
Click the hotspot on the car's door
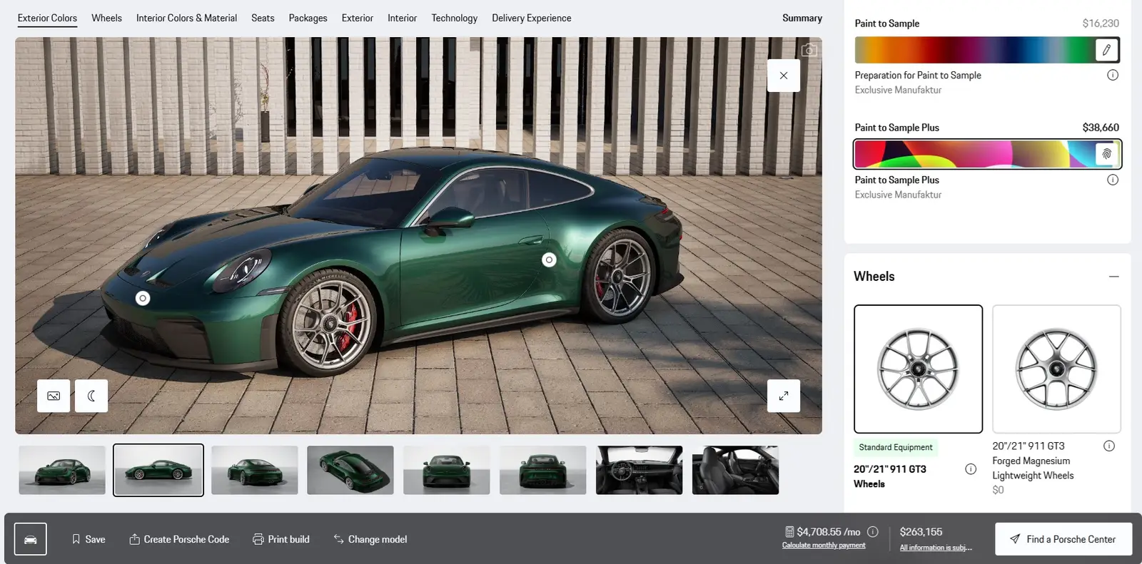click(549, 260)
